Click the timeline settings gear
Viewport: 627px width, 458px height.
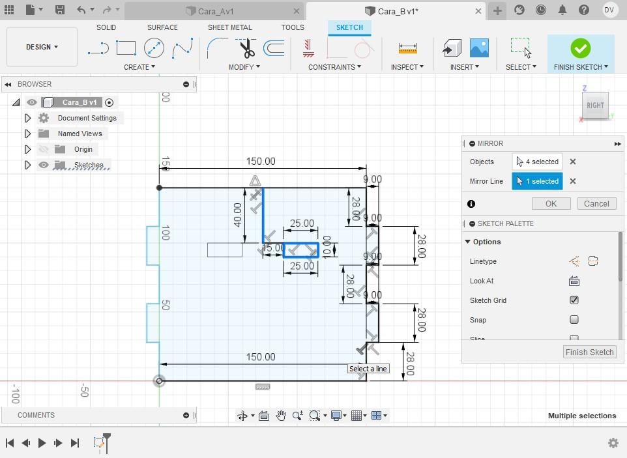click(x=613, y=443)
